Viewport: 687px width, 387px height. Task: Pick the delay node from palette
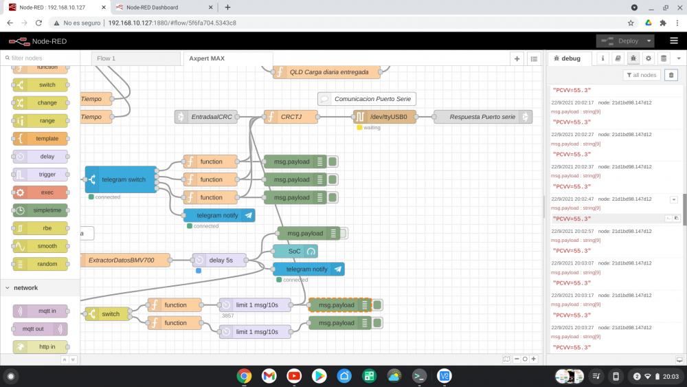tap(41, 157)
